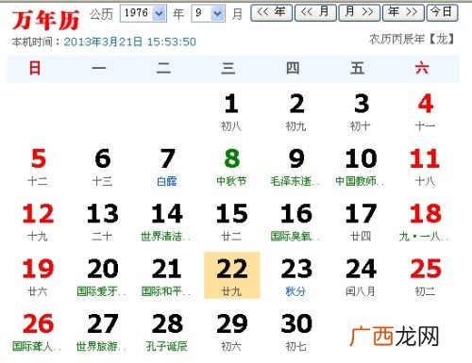Viewport: 472px width, 363px height.
Task: Select Saturday September 4
Action: 426,112
